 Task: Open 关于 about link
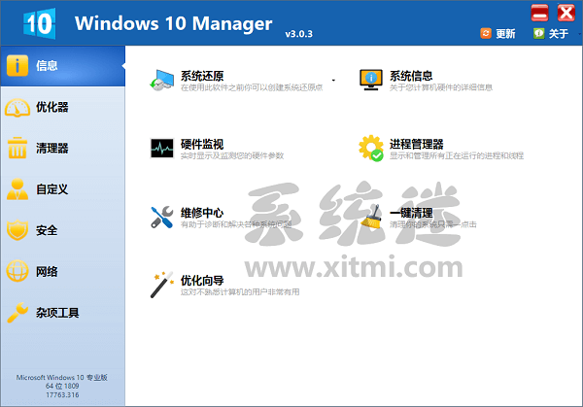[559, 34]
